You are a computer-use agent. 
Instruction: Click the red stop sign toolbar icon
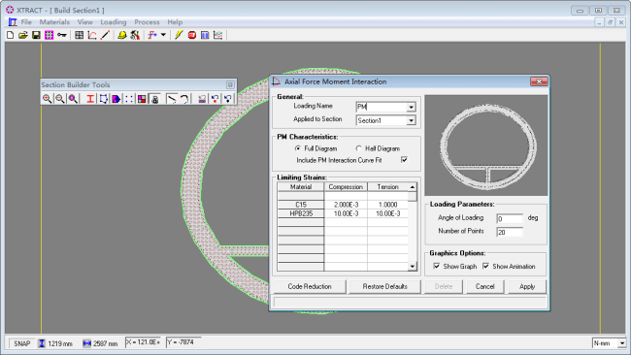192,35
